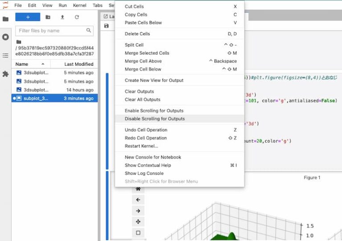Click the New Folder icon
The height and width of the screenshot is (241, 342).
(x=48, y=17)
